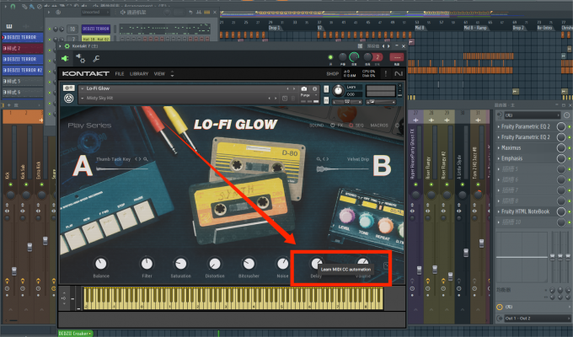
Task: Click the Filter knob
Action: [x=147, y=264]
